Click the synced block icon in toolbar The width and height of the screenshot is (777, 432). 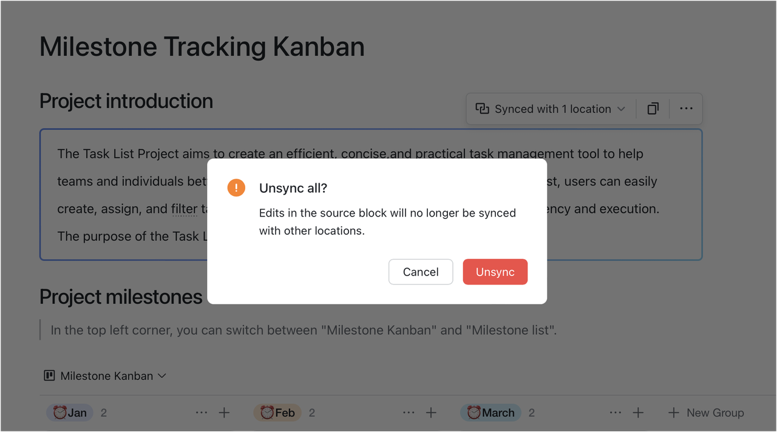pos(482,109)
